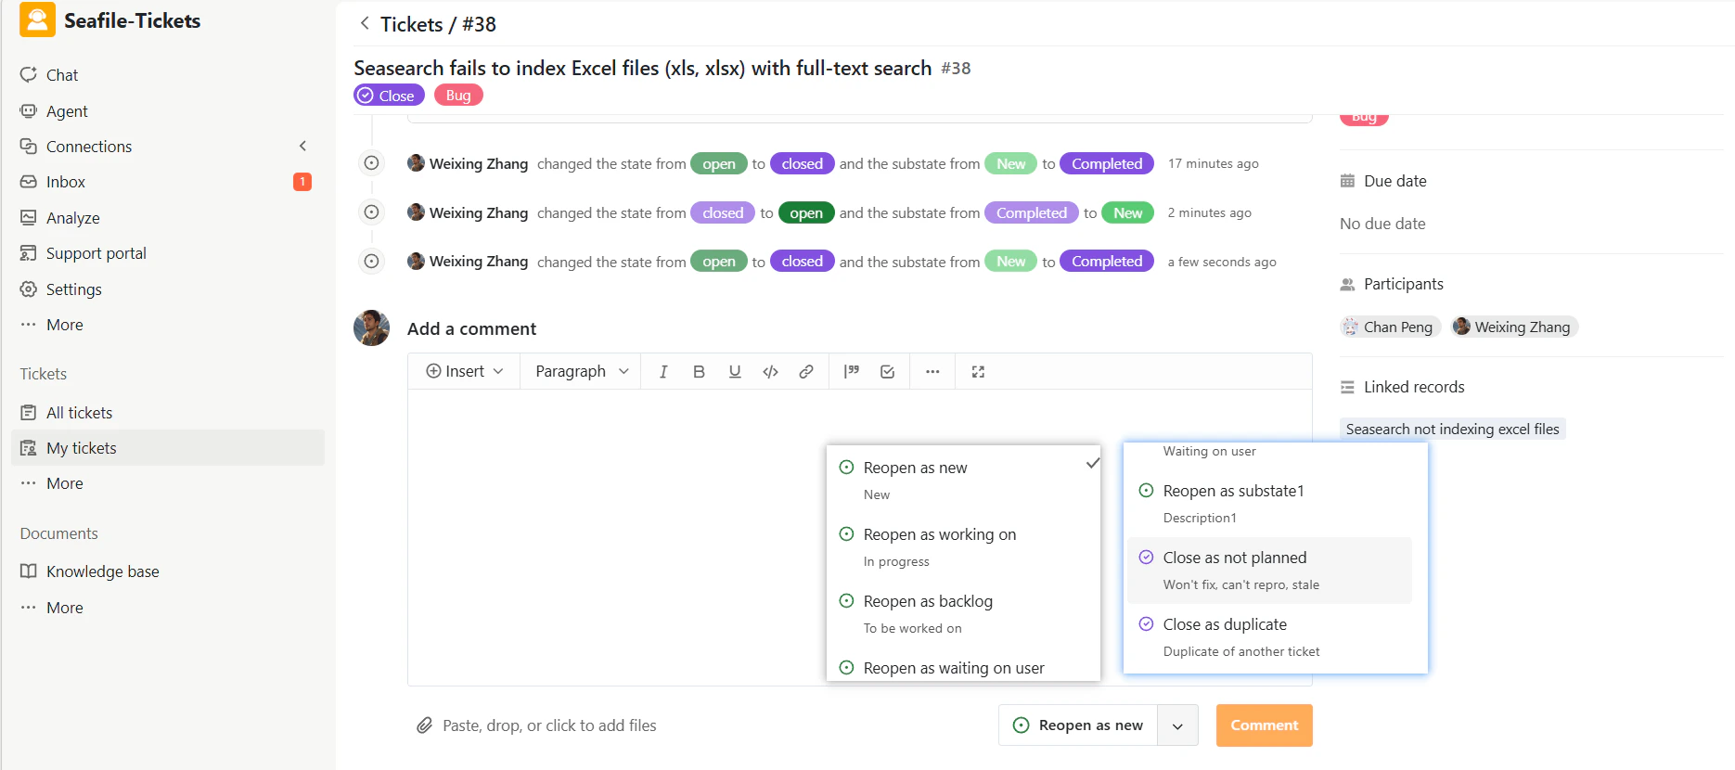Screen dimensions: 1735x770
Task: Click the Inbox unread badge
Action: point(302,182)
